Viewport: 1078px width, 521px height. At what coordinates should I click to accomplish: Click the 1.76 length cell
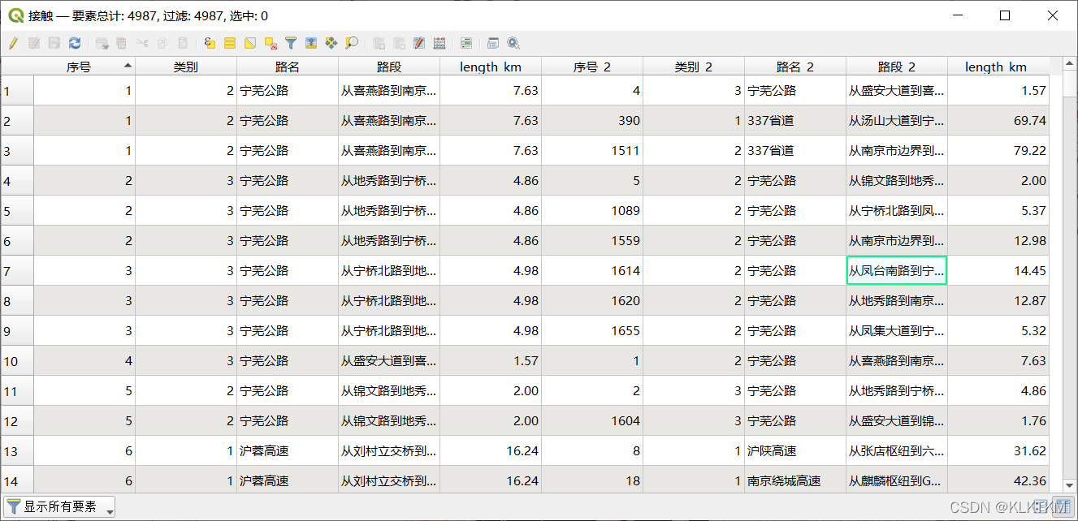(x=998, y=420)
